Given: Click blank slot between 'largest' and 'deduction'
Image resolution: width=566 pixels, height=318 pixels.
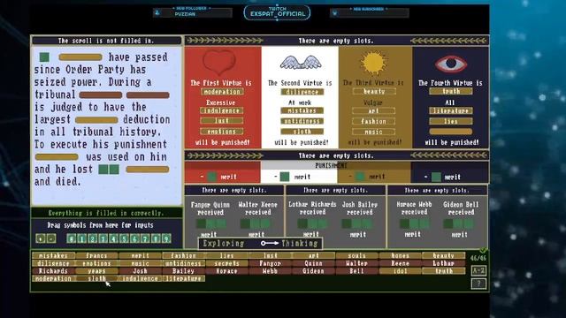Looking at the screenshot, I should [96, 120].
